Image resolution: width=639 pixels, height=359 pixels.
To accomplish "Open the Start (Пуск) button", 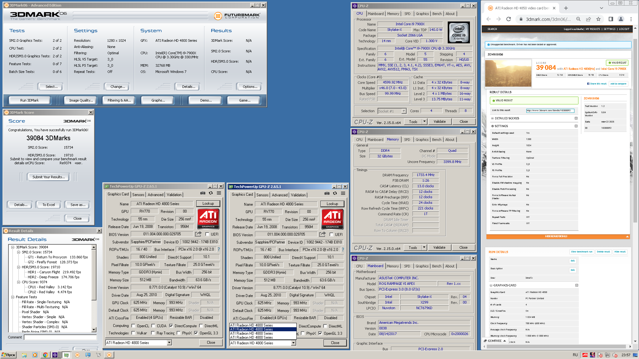I will coord(8,355).
